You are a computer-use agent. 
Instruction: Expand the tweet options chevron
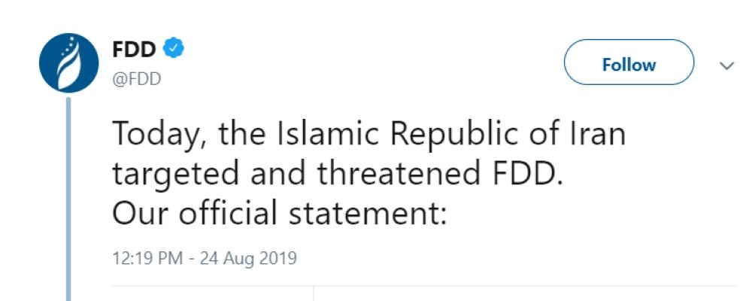726,65
